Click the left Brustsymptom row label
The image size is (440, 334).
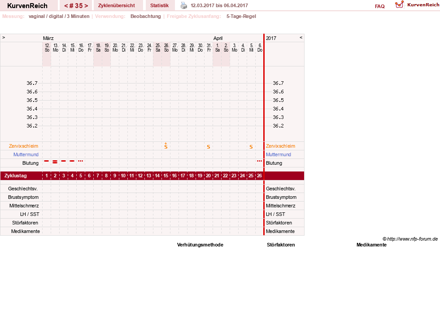23,197
